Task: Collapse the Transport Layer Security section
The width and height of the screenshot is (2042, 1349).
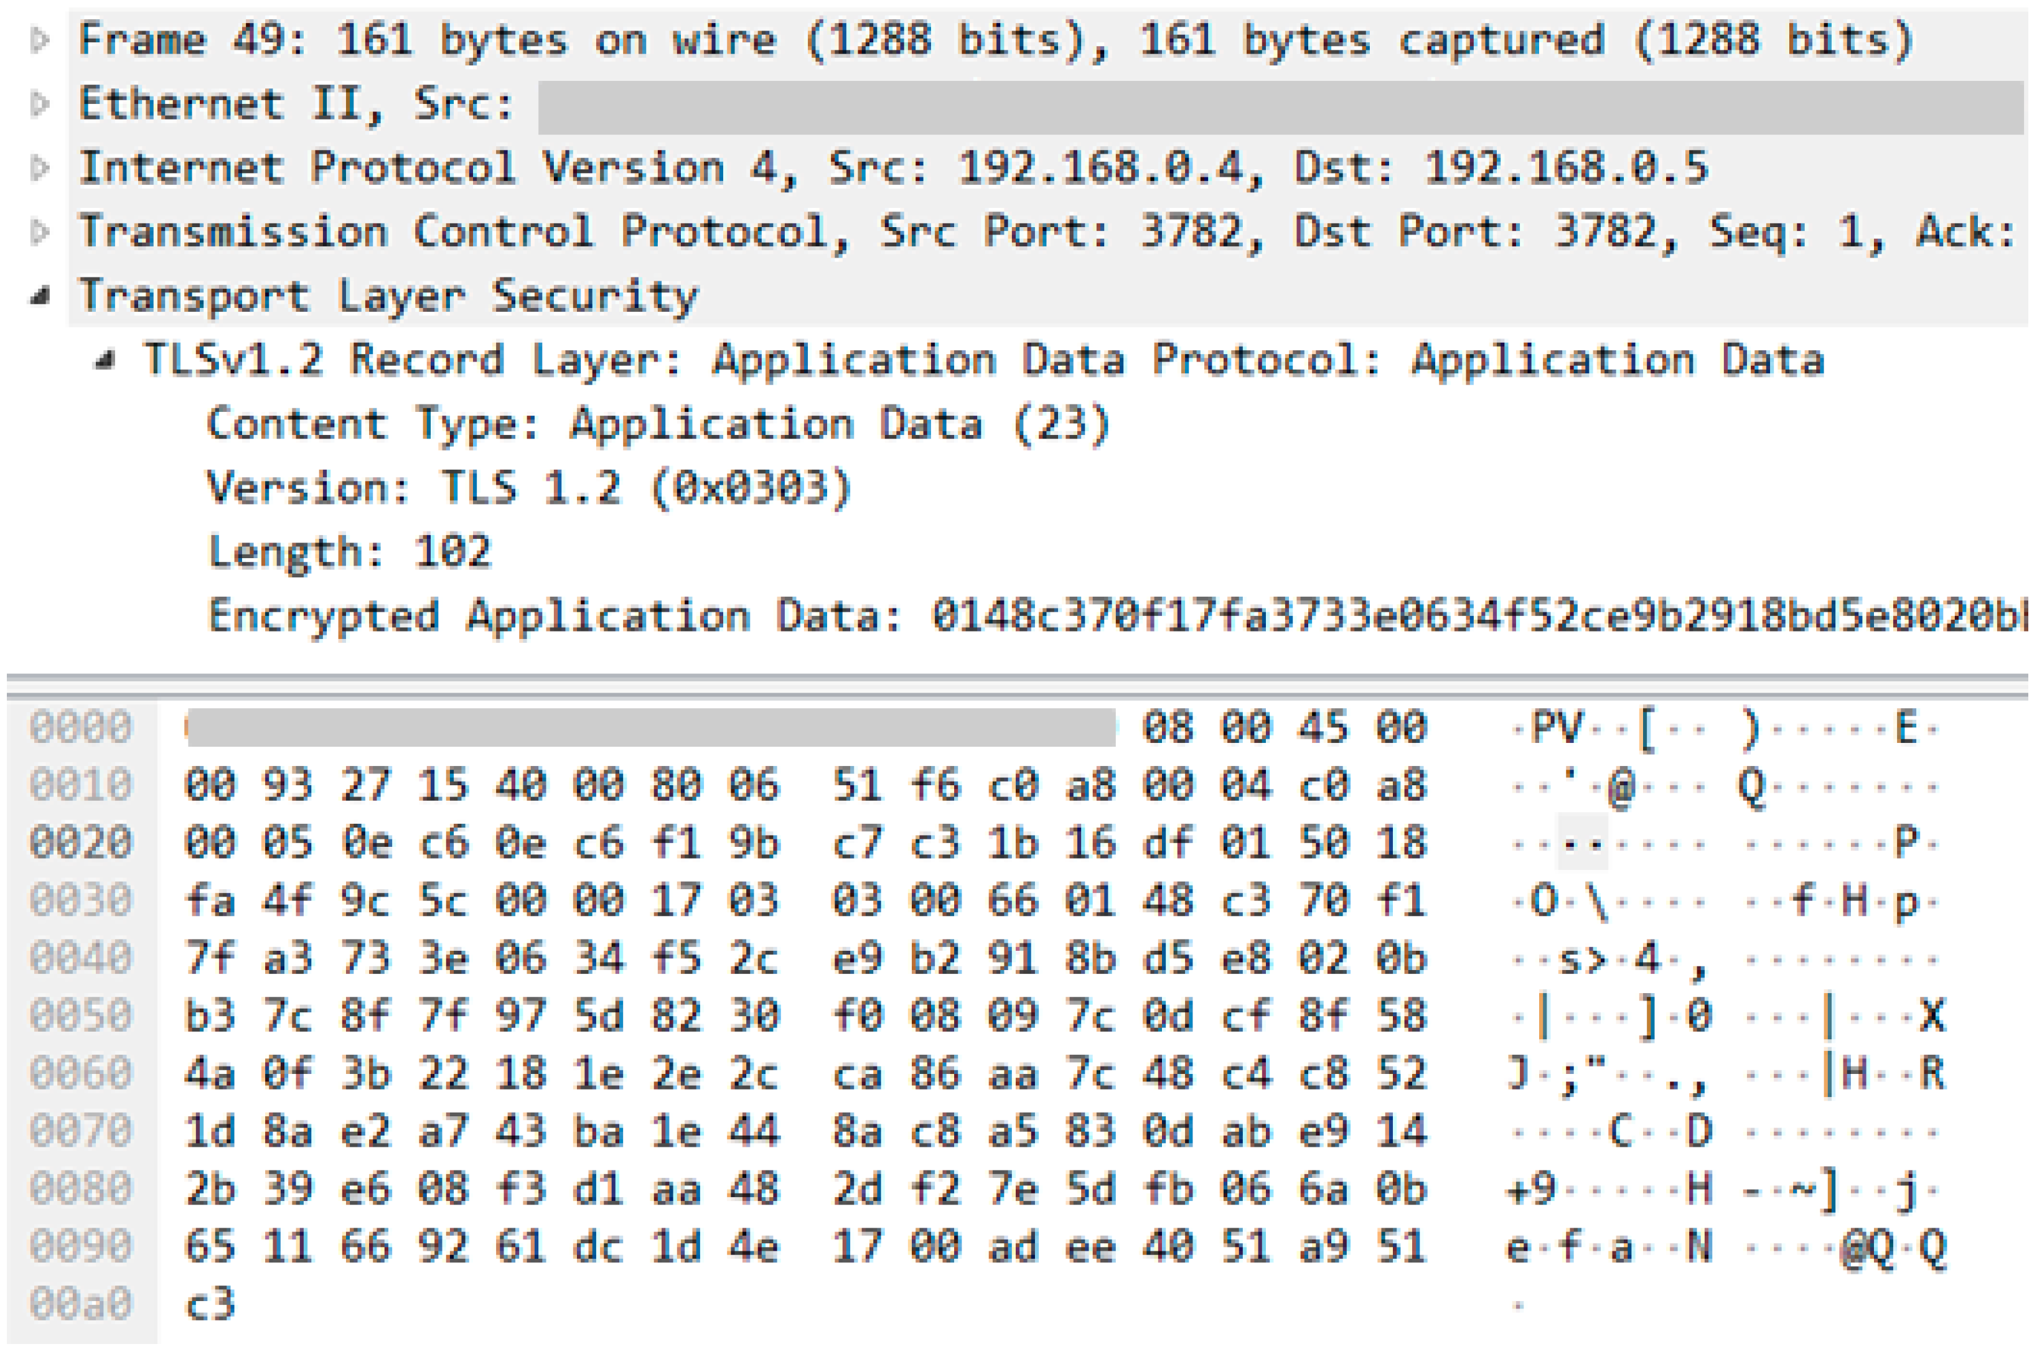Action: point(39,297)
